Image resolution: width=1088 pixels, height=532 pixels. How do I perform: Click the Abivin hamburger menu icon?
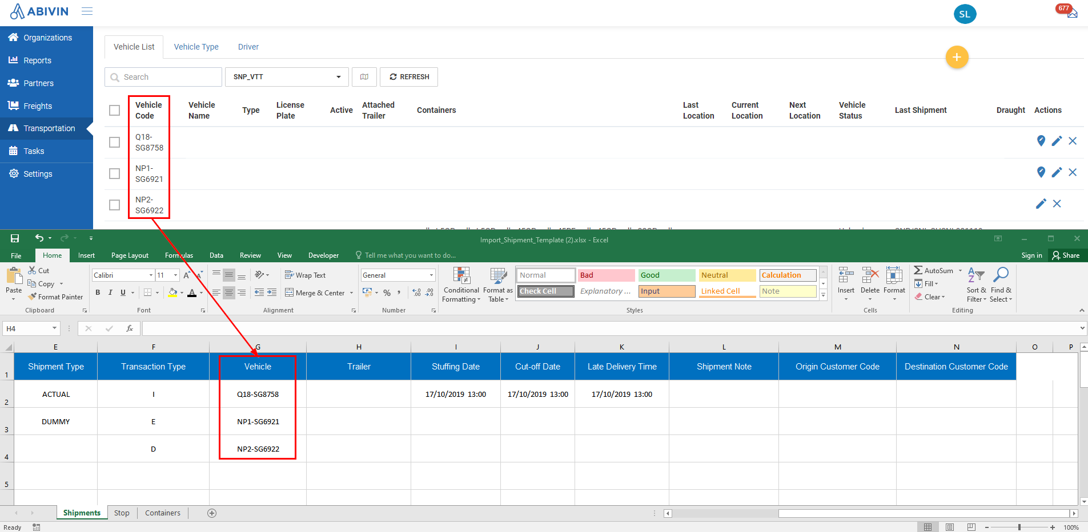point(87,11)
